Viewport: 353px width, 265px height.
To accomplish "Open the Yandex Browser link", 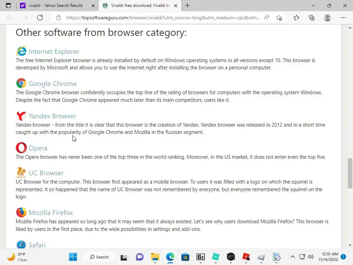I will 52,116.
